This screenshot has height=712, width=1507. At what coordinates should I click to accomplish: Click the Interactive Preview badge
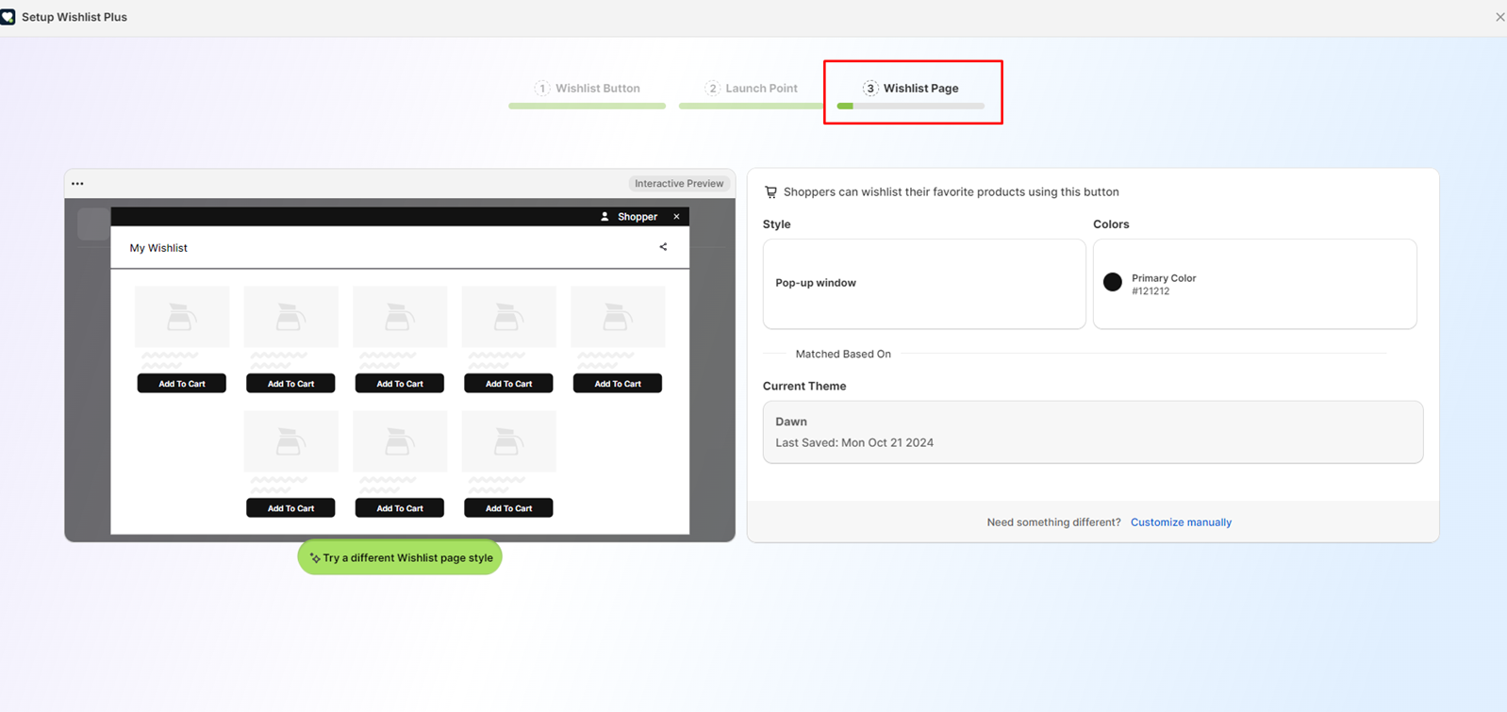[x=678, y=184]
